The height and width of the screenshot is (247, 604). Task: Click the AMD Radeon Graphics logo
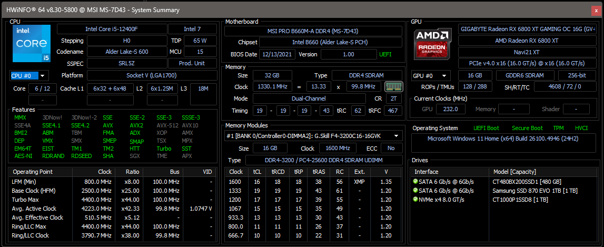[x=432, y=44]
